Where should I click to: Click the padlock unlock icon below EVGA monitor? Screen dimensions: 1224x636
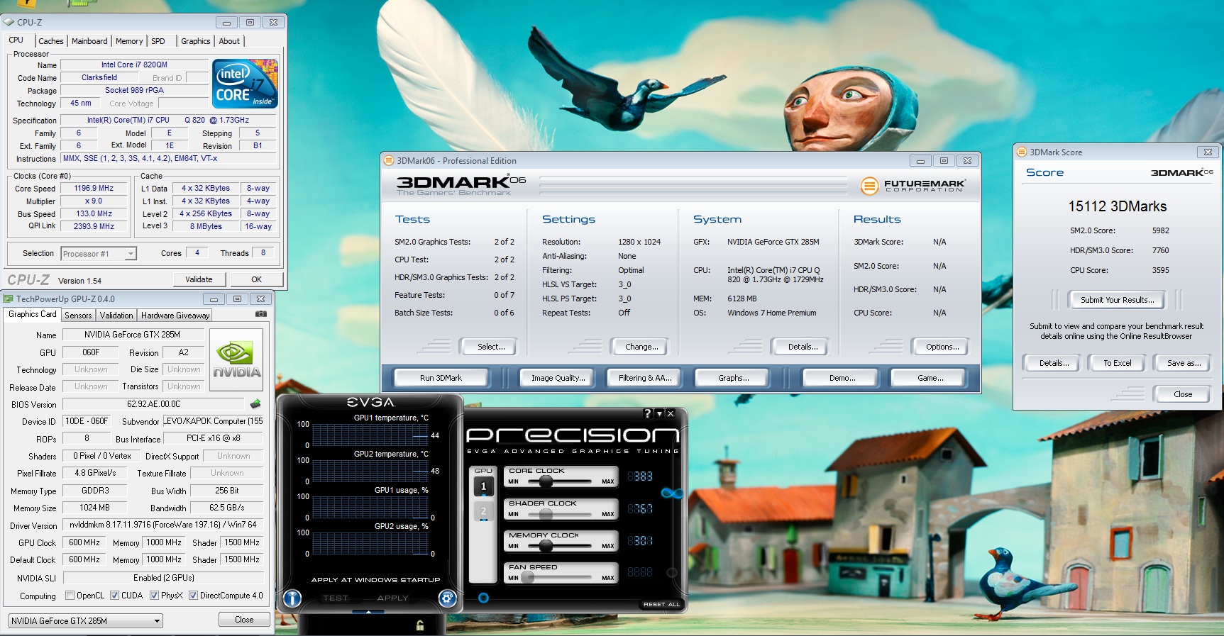[x=420, y=625]
